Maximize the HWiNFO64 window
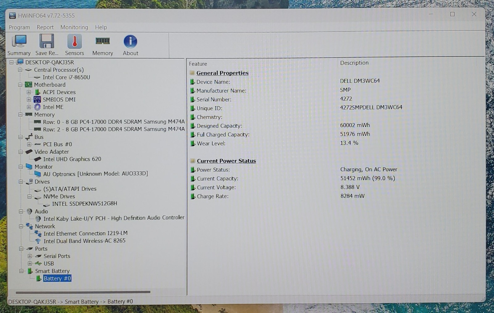This screenshot has height=313, width=494. (x=452, y=14)
